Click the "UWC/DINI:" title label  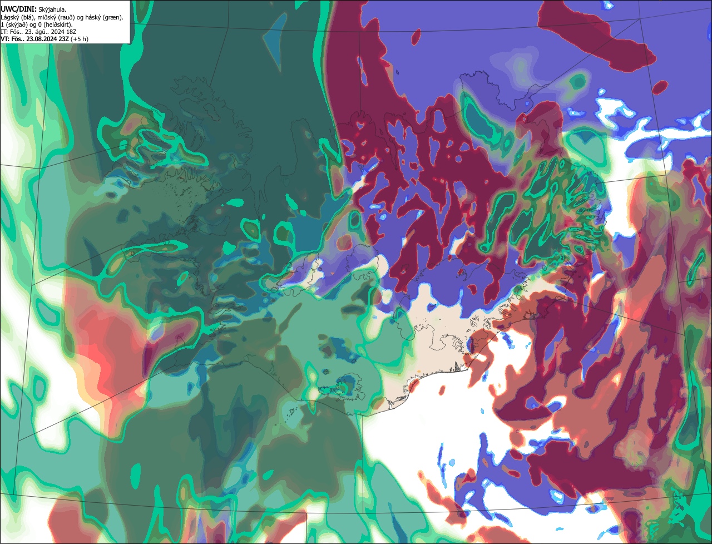(x=19, y=9)
